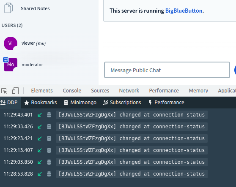Click the Bookmarks star icon
Image resolution: width=236 pixels, height=187 pixels.
click(x=27, y=103)
